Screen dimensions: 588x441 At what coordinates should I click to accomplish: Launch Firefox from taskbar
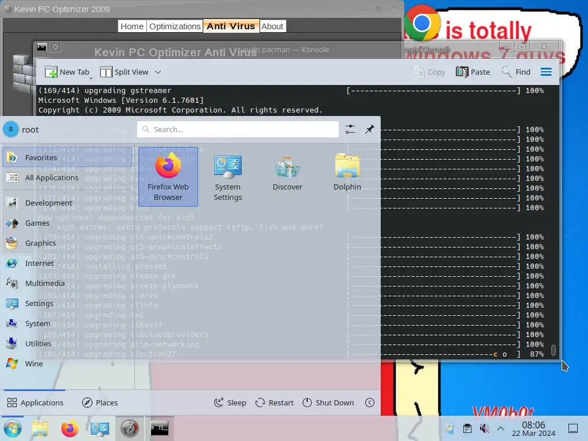click(69, 428)
